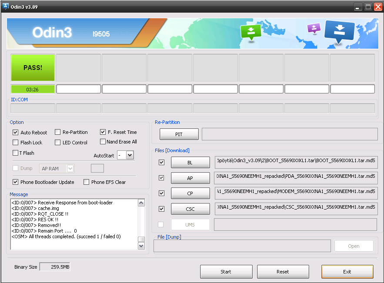
Task: Click the blue download bubble icon in banner
Action: 340,32
